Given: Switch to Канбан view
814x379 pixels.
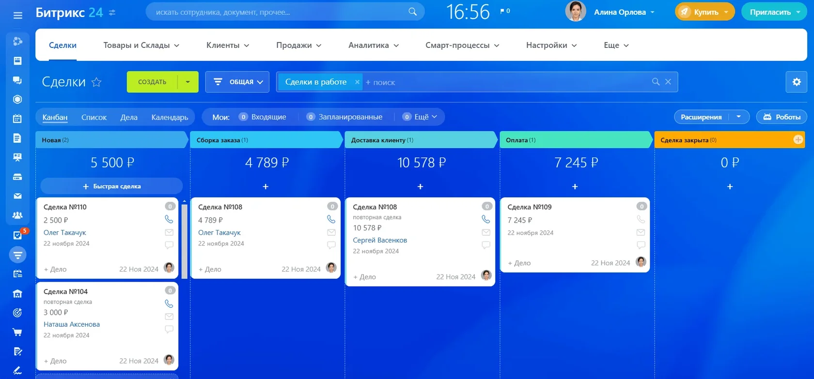Looking at the screenshot, I should click(55, 117).
